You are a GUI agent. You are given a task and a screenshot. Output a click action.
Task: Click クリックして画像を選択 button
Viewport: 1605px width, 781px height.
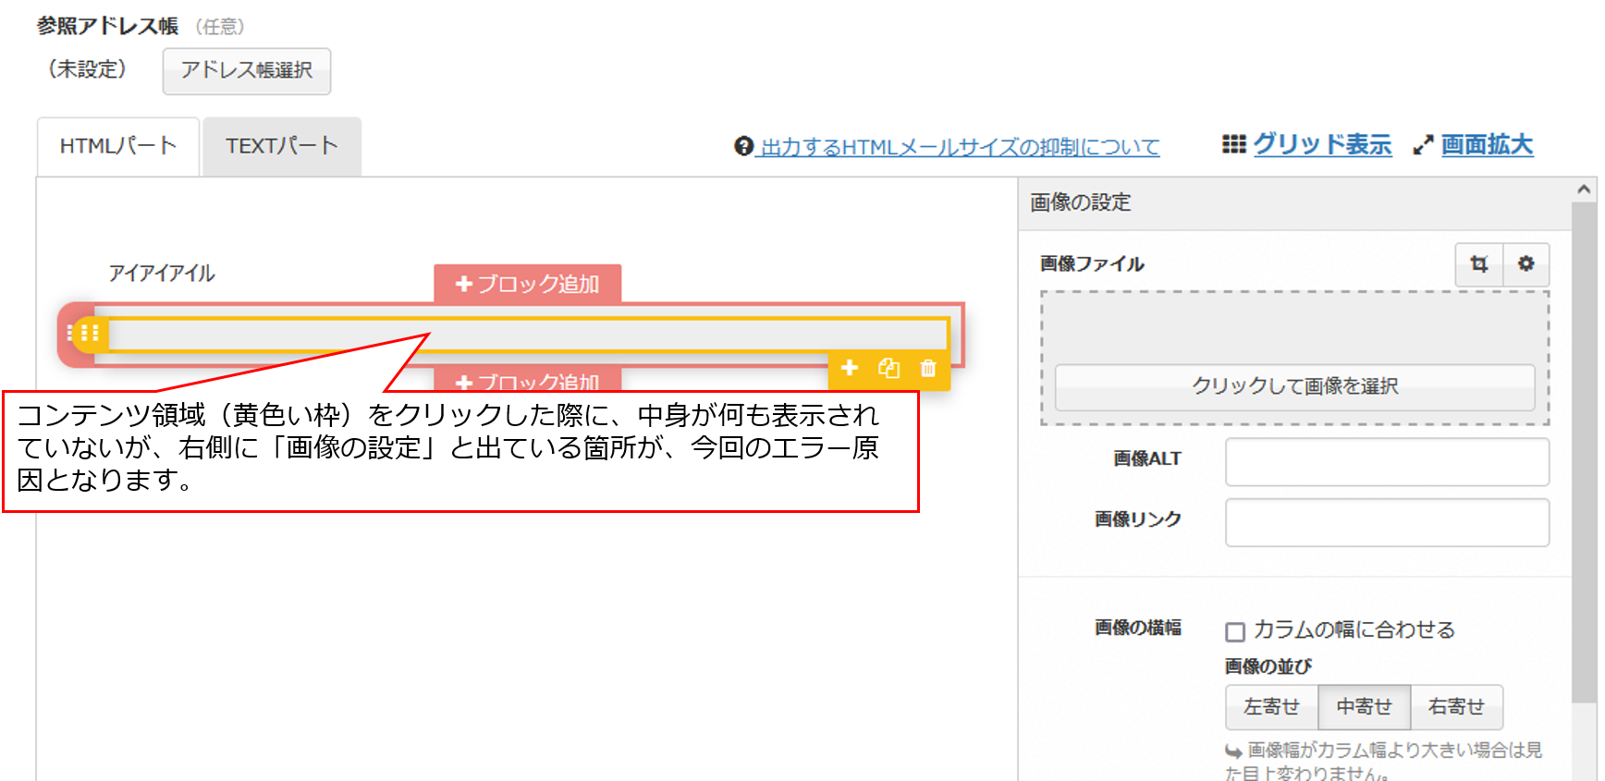click(x=1294, y=386)
